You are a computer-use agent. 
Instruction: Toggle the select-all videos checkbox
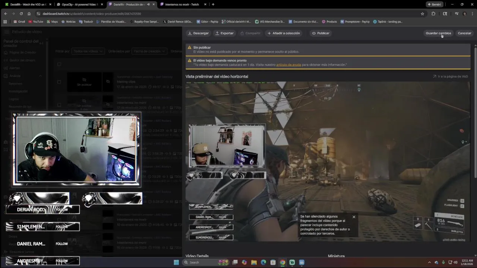pos(59,64)
